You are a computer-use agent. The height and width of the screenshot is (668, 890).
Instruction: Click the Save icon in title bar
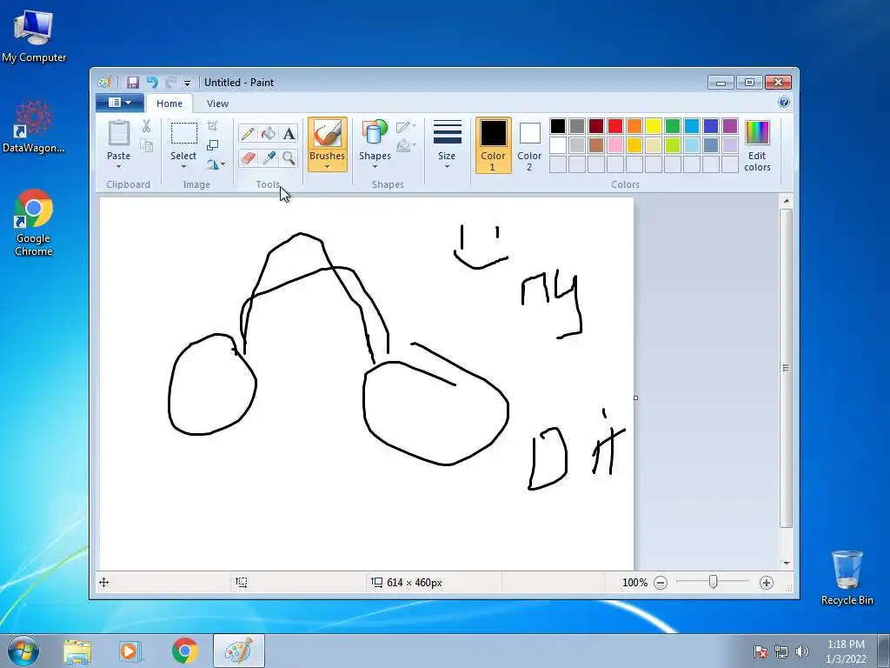click(x=133, y=83)
